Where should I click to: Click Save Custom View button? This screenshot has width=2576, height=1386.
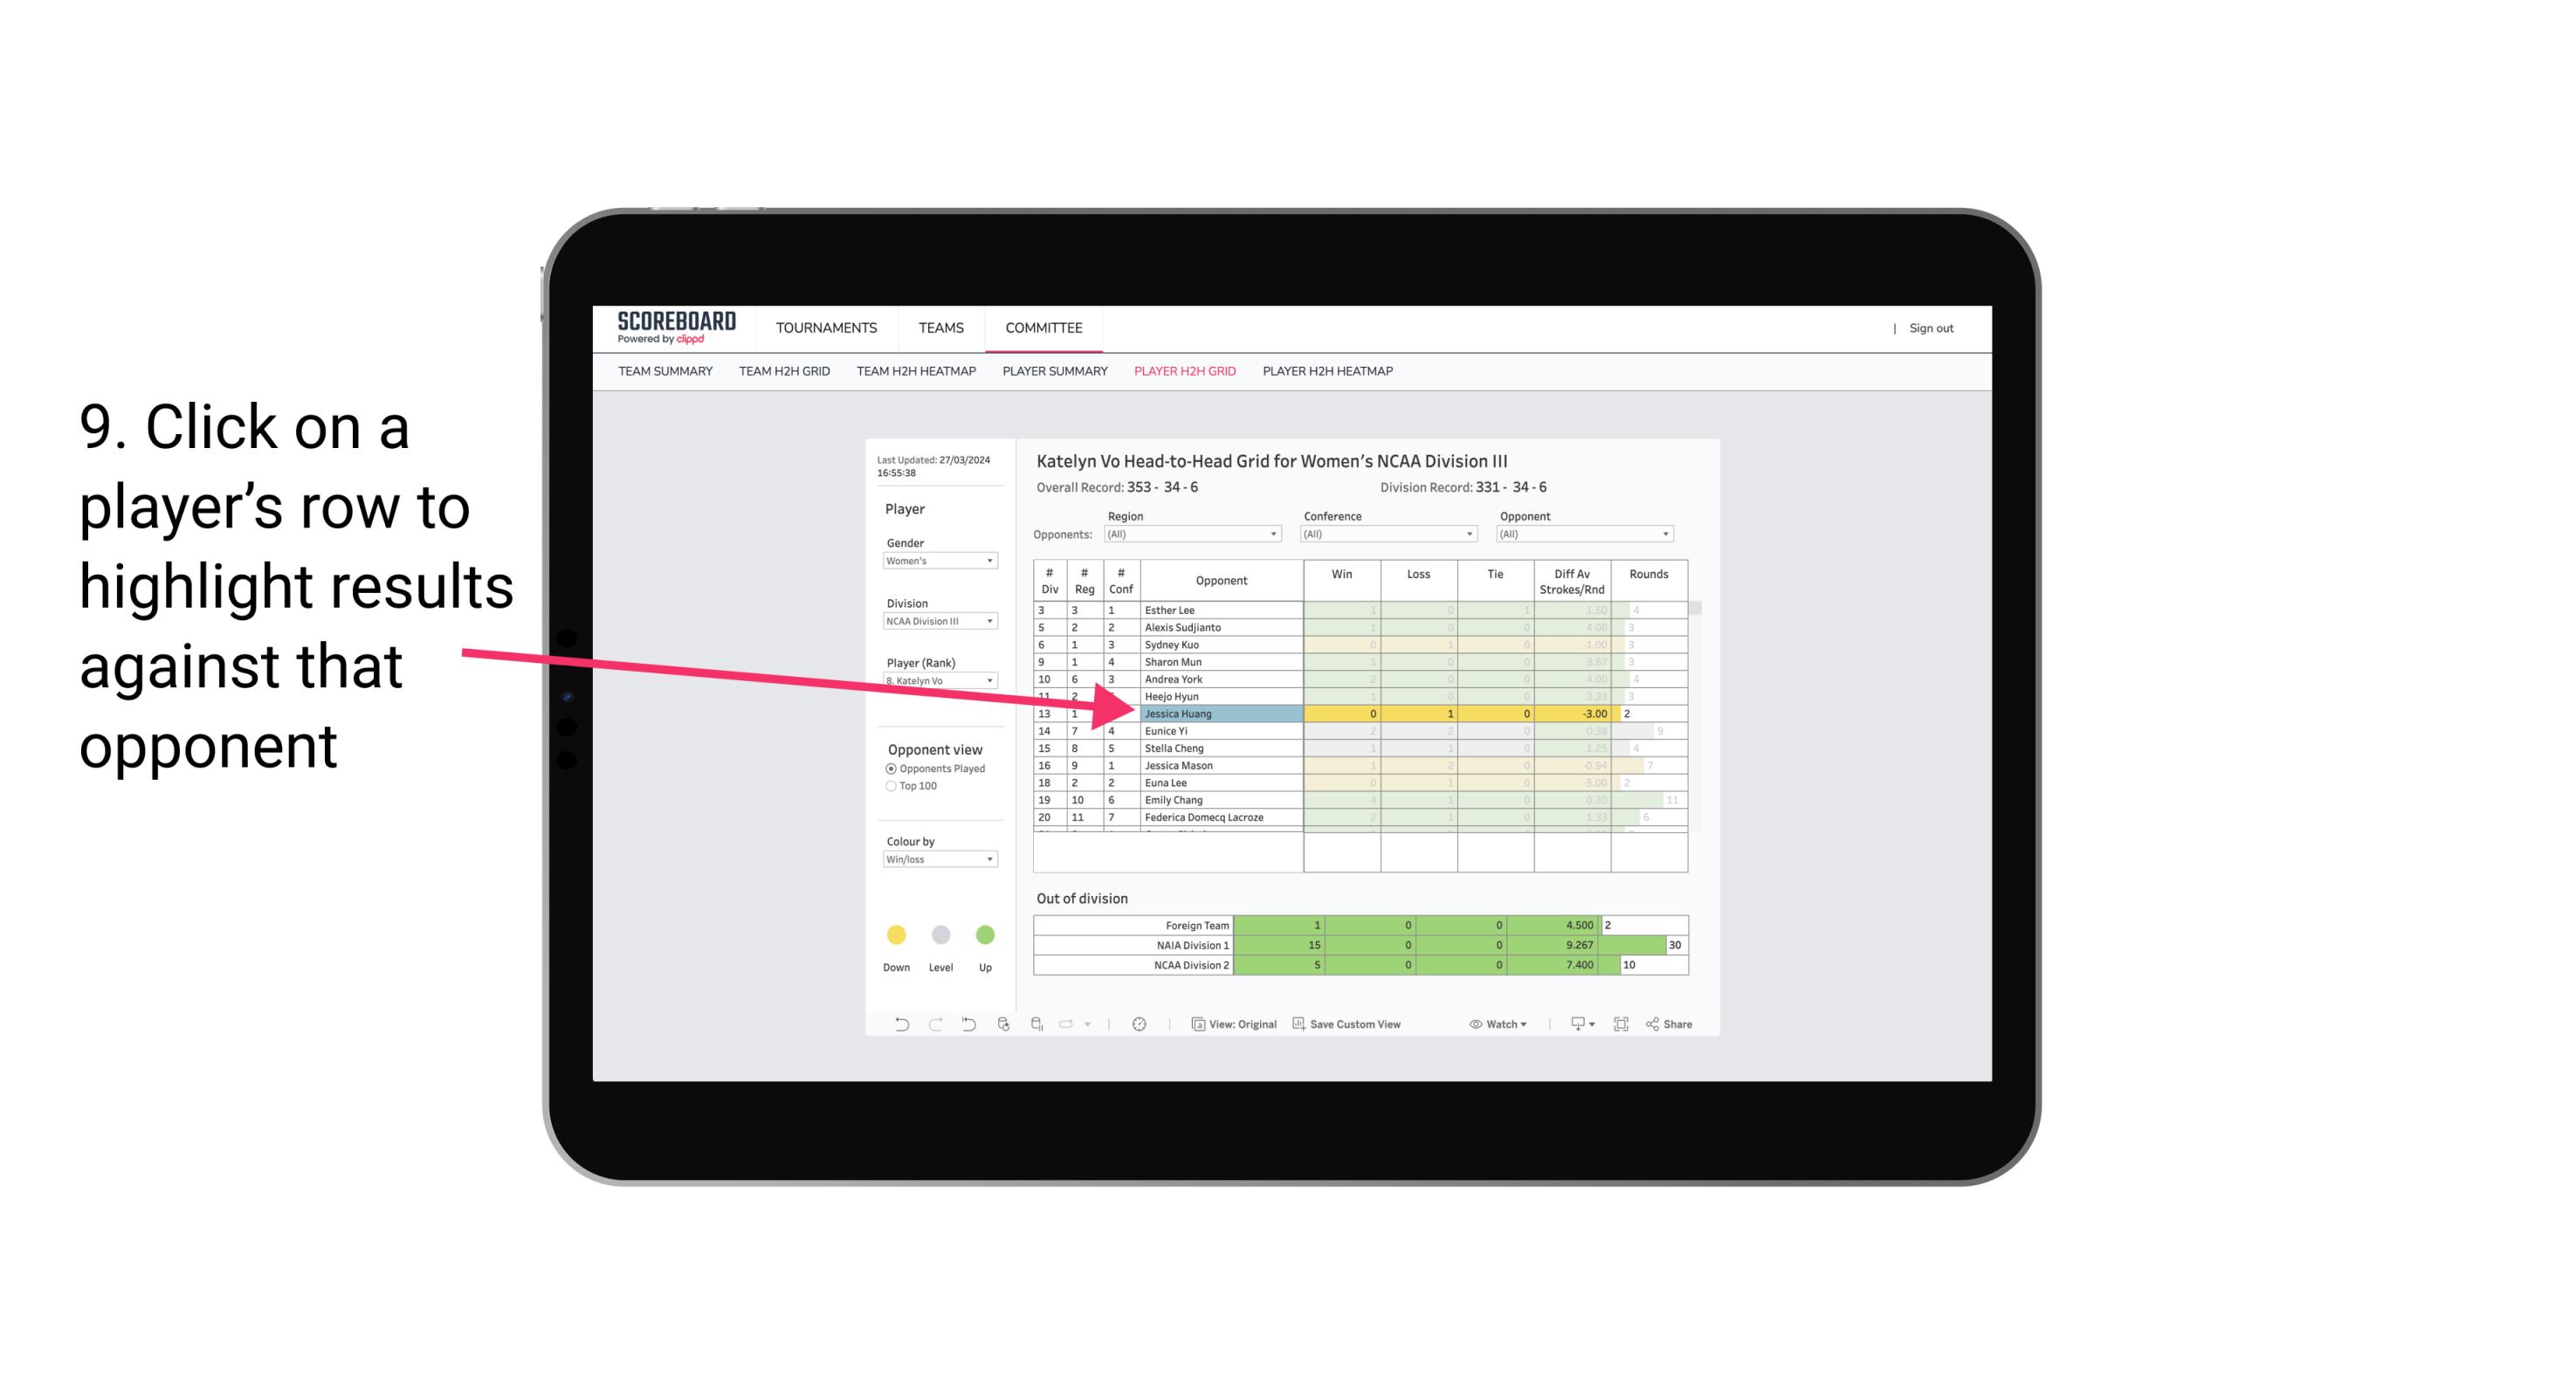coord(1385,1024)
